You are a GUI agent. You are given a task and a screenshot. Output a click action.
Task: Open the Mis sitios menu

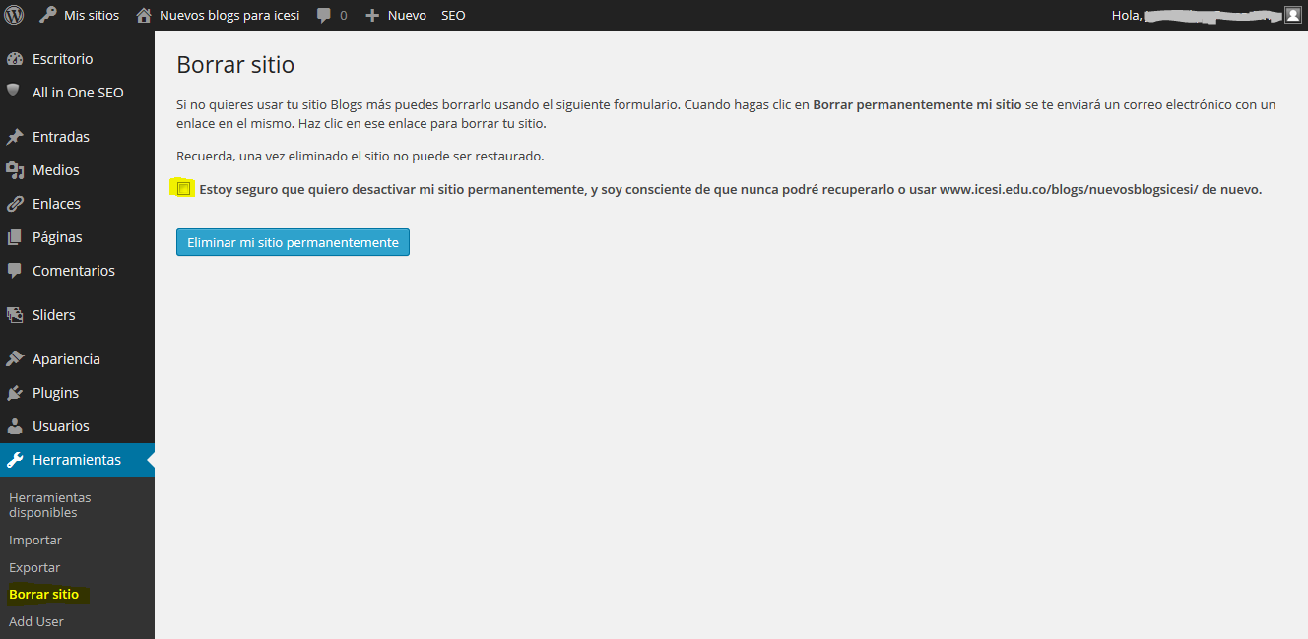point(80,16)
